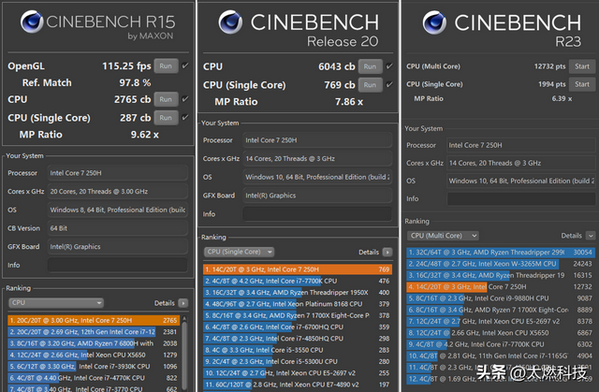Click the CB Version field in R15
The height and width of the screenshot is (392, 599).
pyautogui.click(x=118, y=228)
